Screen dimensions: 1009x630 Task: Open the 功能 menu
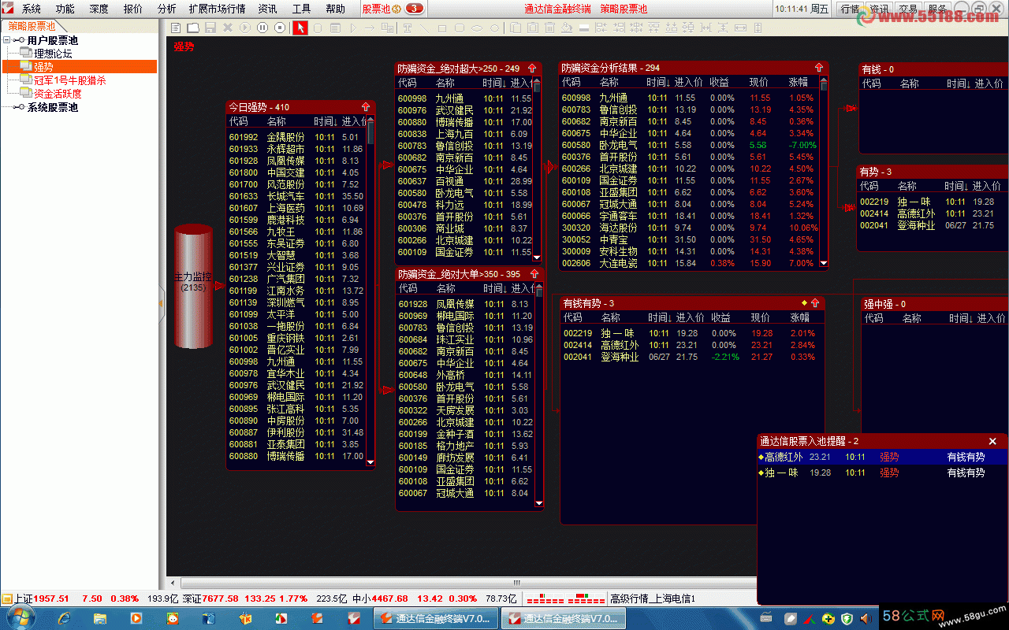pos(65,9)
